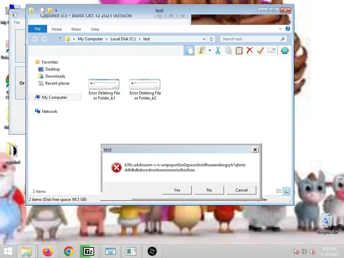Open the folder options dropdown arrow
Screen dimensions: 344x258
pyautogui.click(x=210, y=50)
